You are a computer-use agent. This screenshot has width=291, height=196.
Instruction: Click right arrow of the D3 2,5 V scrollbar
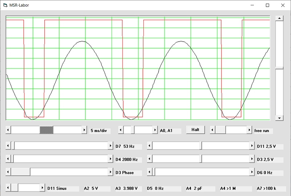pyautogui.click(x=252, y=159)
